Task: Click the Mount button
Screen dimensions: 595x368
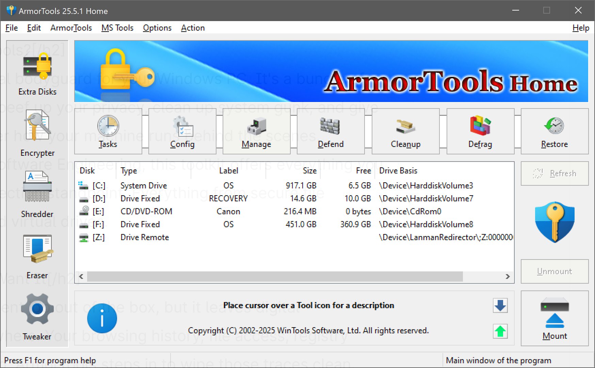Action: pos(554,318)
